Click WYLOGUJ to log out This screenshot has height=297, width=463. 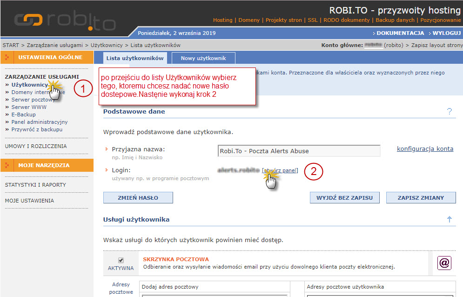click(x=446, y=33)
